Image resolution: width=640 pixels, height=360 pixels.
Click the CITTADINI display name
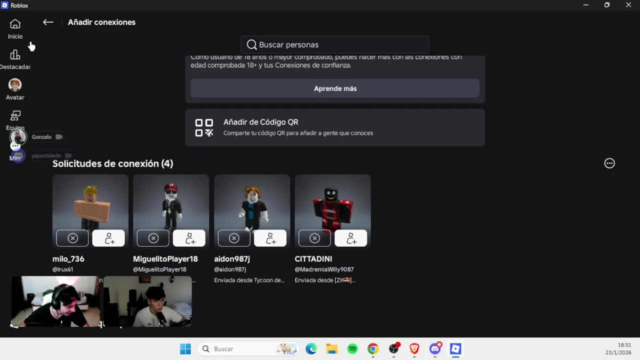(313, 259)
